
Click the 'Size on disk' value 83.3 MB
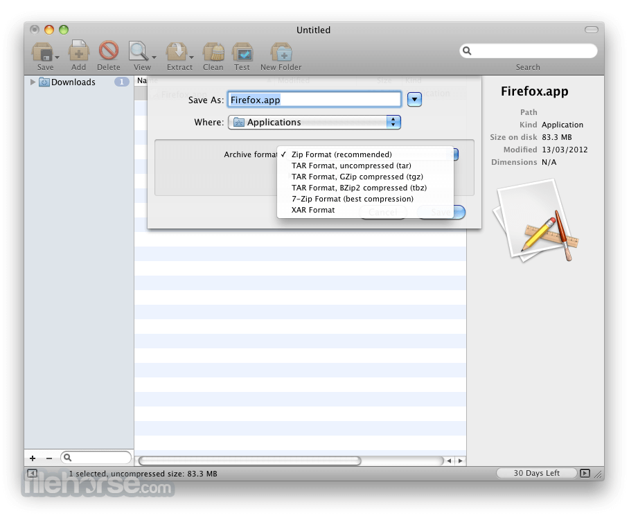(557, 137)
